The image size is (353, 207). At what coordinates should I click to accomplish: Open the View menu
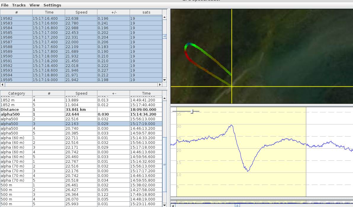click(x=34, y=5)
